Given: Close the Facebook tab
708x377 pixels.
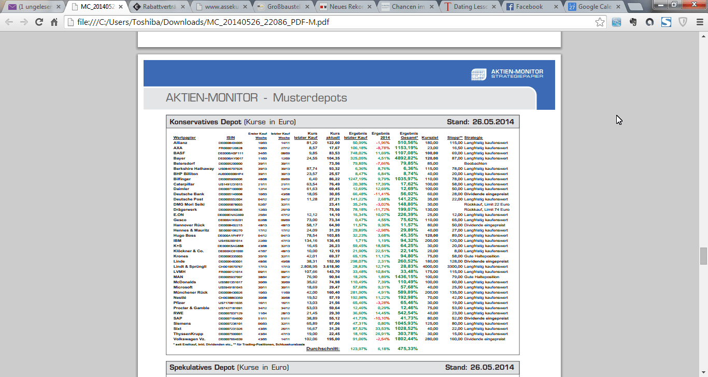Looking at the screenshot, I should click(556, 7).
